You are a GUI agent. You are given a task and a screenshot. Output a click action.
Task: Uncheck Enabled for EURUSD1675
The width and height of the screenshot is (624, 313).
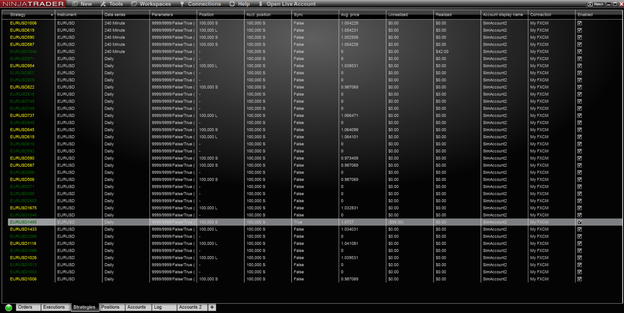point(579,208)
